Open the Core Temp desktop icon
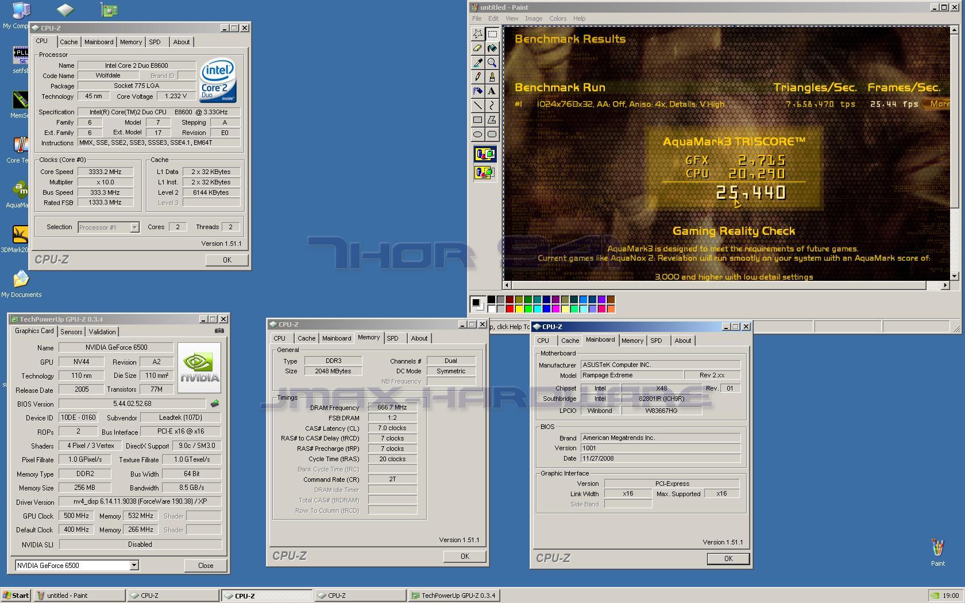This screenshot has height=603, width=965. (x=20, y=149)
